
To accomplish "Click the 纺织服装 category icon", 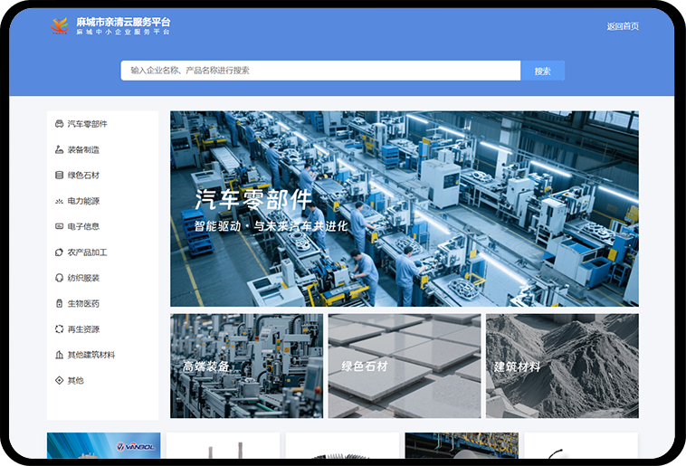I will pos(59,278).
